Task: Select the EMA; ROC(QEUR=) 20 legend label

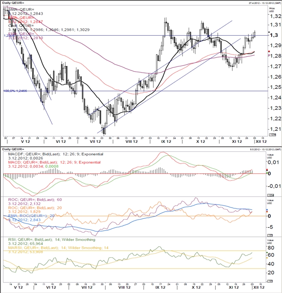Action: pyautogui.click(x=31, y=216)
